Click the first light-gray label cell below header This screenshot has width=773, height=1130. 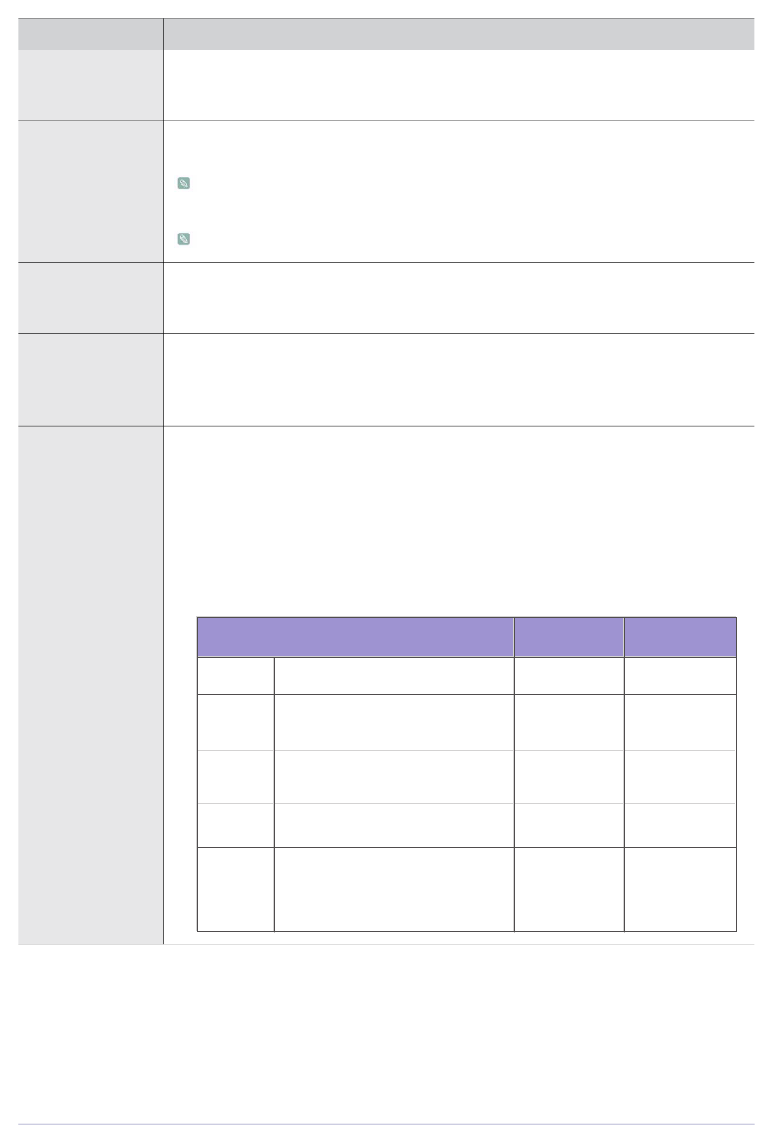90,85
